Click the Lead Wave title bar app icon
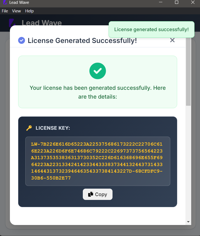Viewport: 200px width, 236px height. pos(4,2)
